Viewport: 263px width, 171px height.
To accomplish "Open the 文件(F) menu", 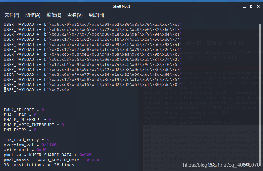I will point(12,15).
